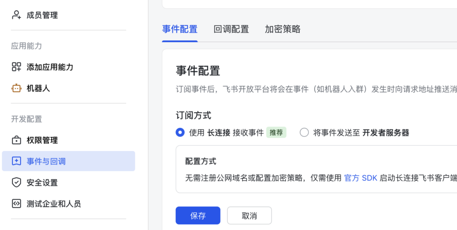Click the 添加应用能力 grid icon
This screenshot has width=457, height=230.
(17, 67)
